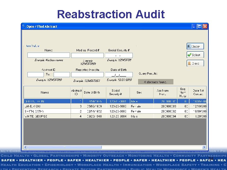Click the Query button
This screenshot has height=170, width=227.
tap(195, 46)
